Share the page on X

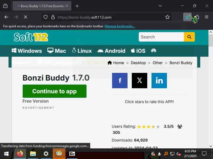tap(140, 81)
